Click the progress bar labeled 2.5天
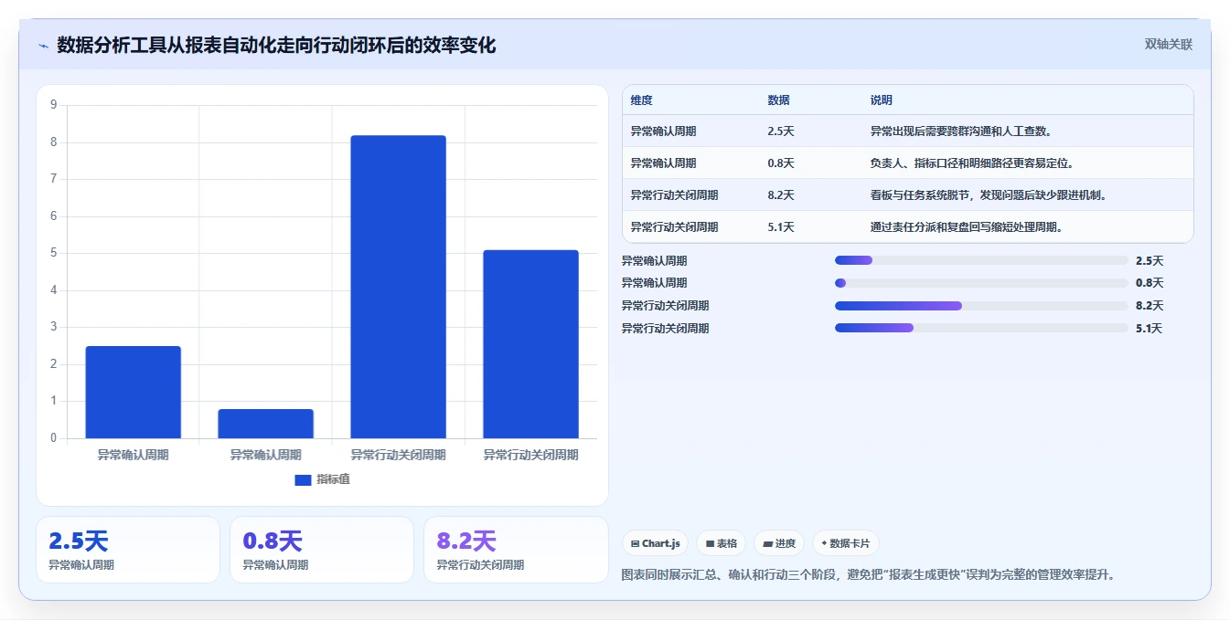 (x=981, y=260)
